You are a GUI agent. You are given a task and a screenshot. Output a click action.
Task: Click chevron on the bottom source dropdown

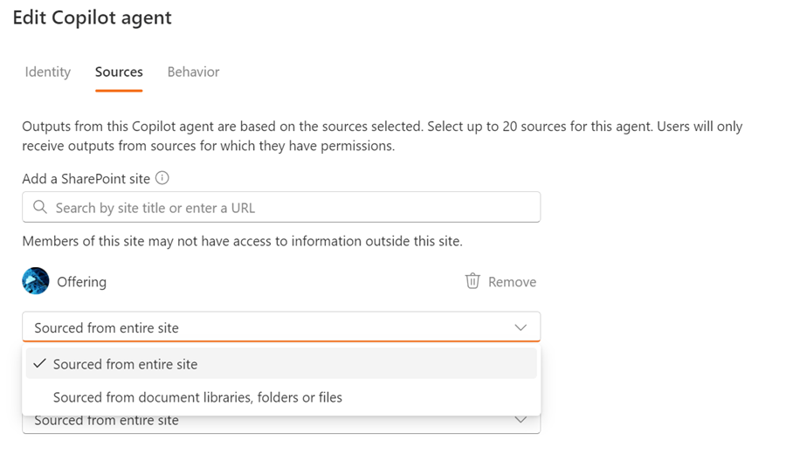click(x=521, y=421)
